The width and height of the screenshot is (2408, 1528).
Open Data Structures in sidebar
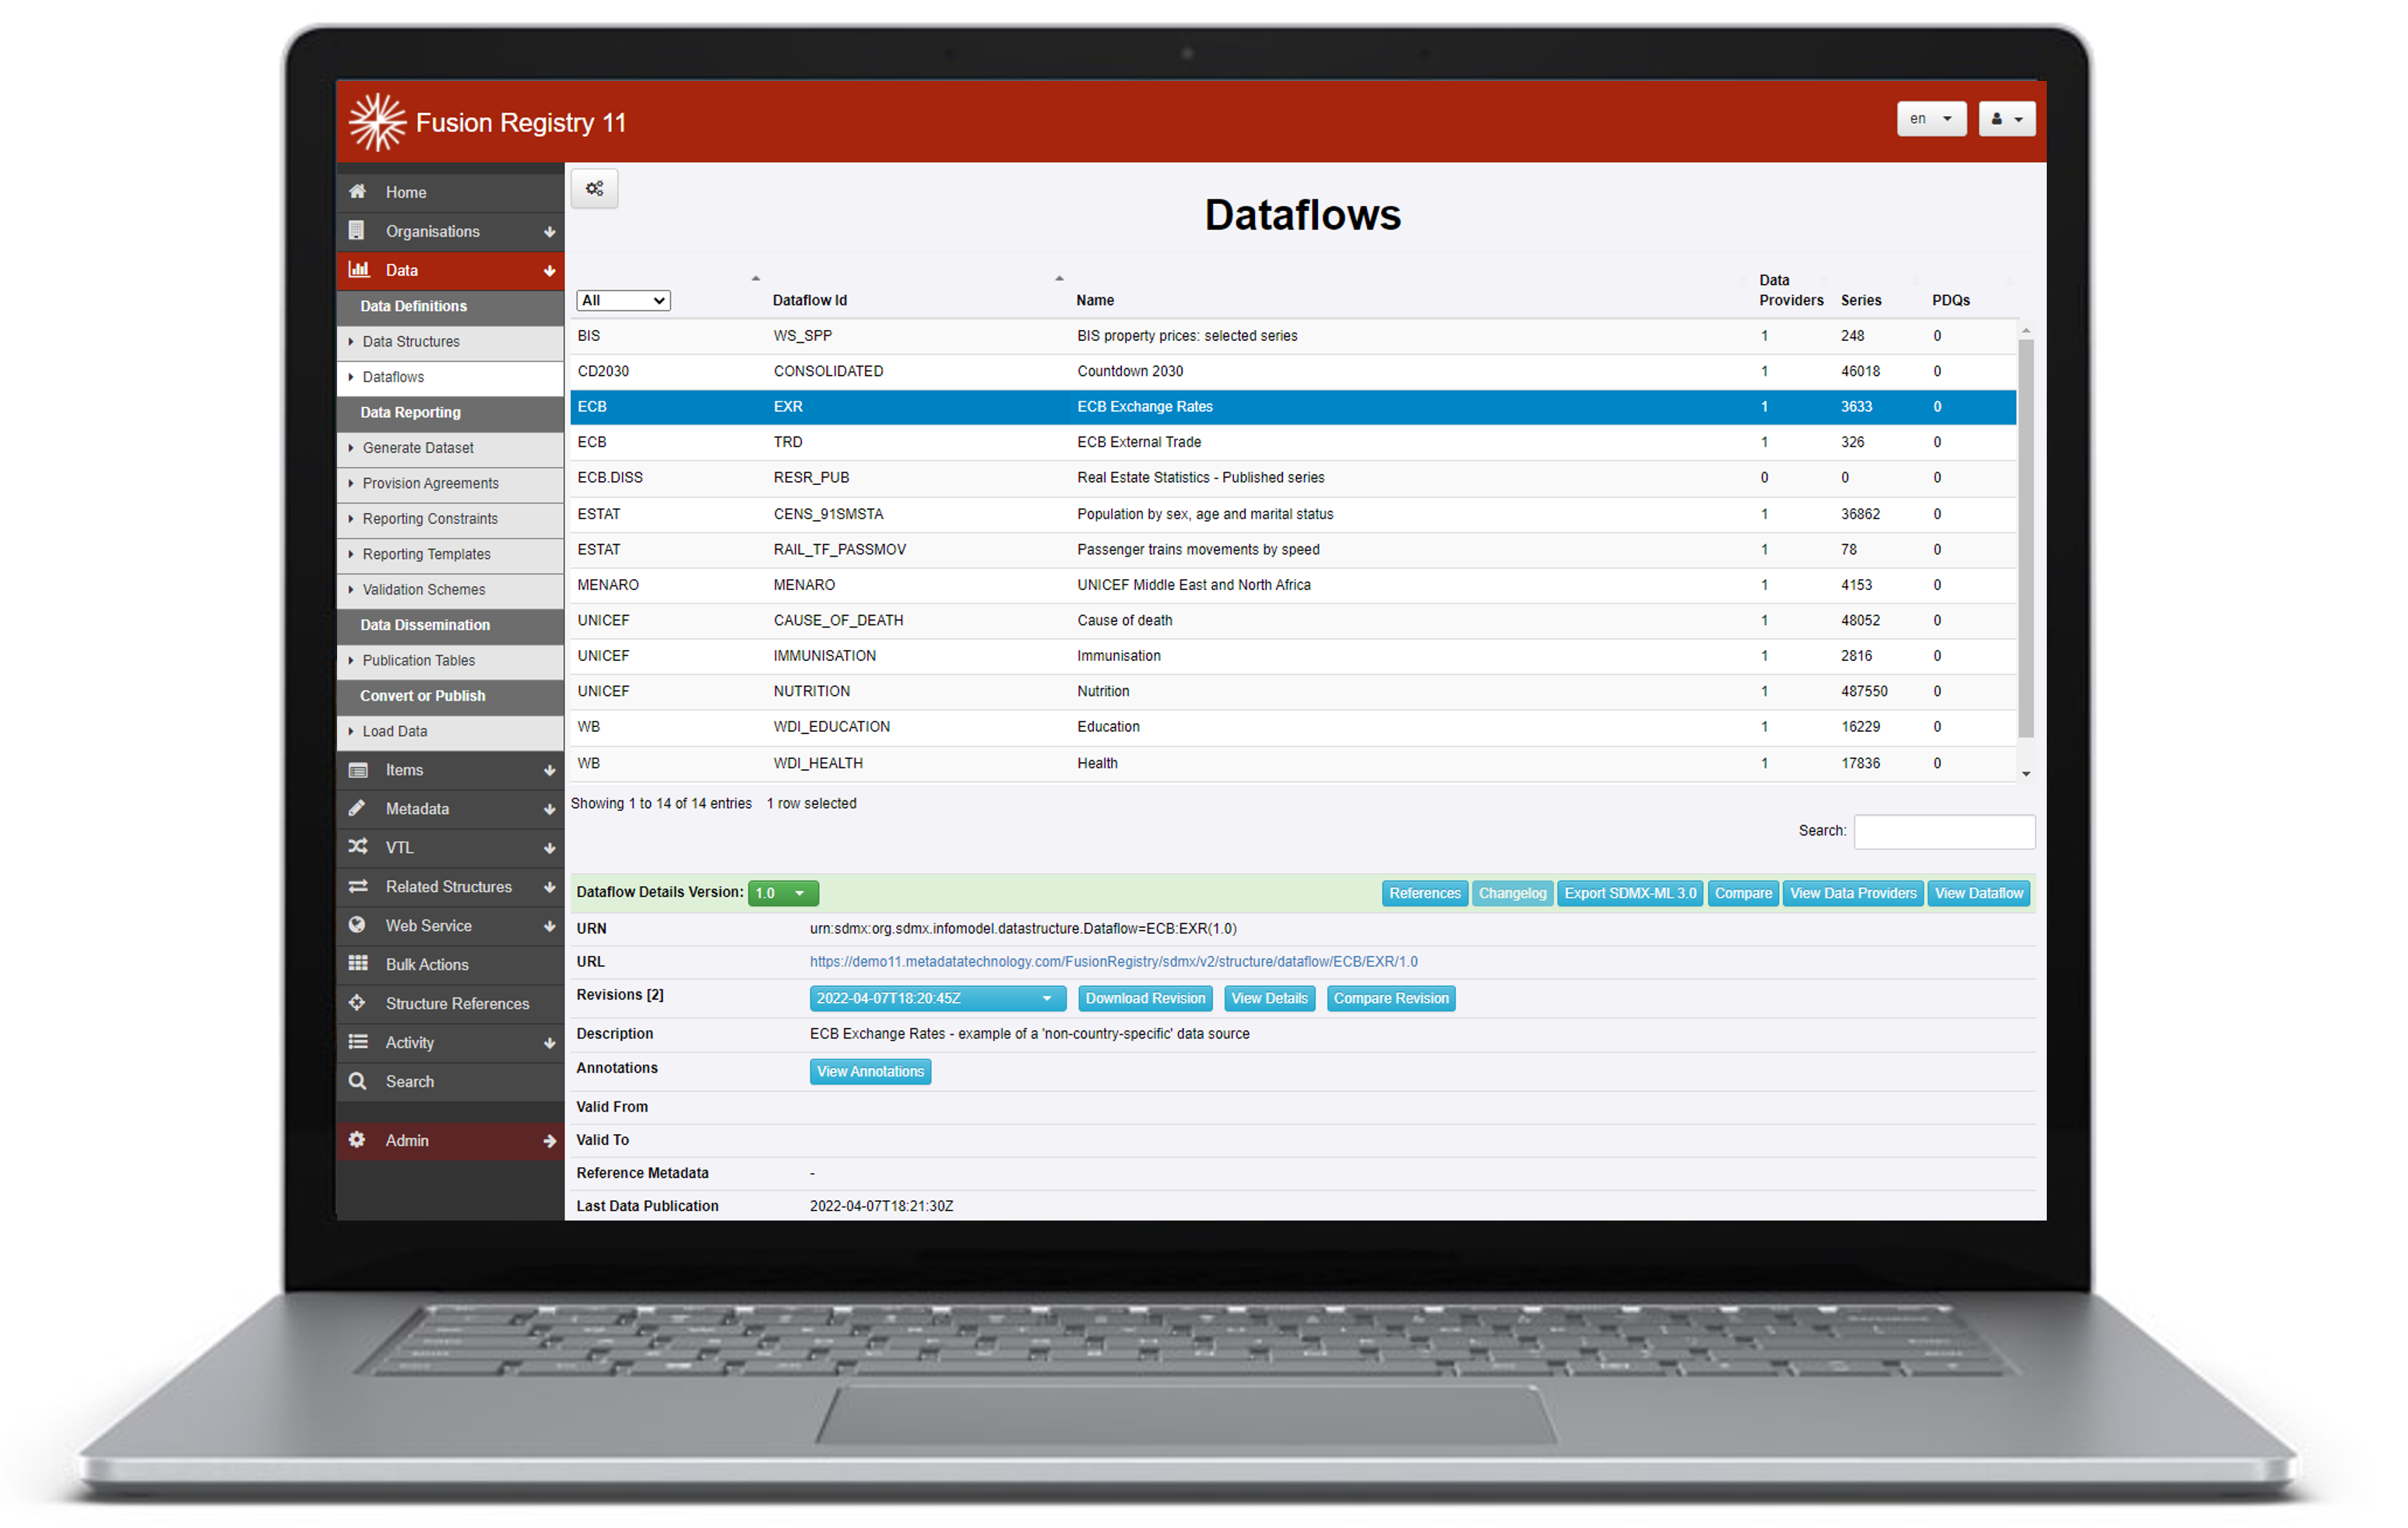pos(411,341)
